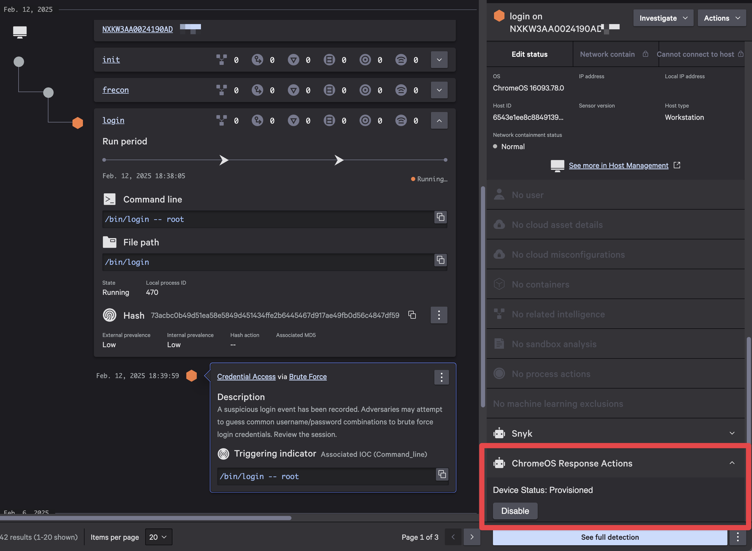Collapse ChromeOS Response Actions section

point(732,463)
